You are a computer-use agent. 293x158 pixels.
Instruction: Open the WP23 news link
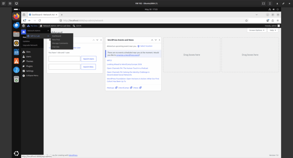coord(109,60)
